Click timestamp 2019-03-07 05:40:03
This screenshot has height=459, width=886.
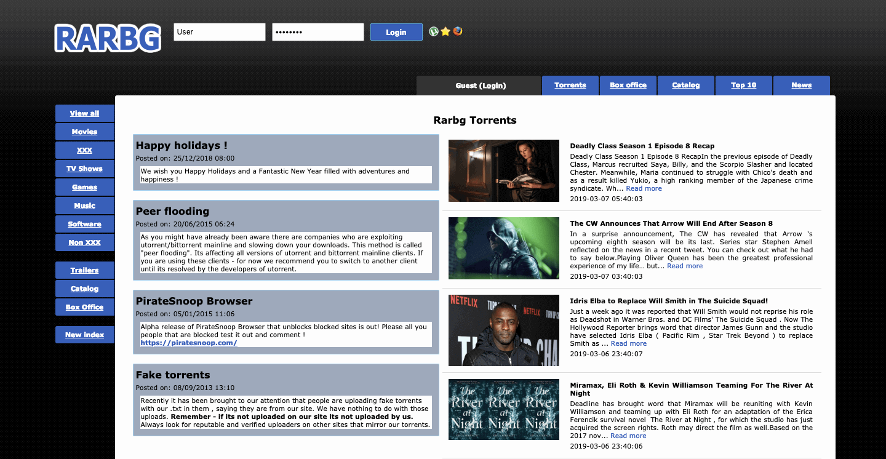(x=606, y=199)
